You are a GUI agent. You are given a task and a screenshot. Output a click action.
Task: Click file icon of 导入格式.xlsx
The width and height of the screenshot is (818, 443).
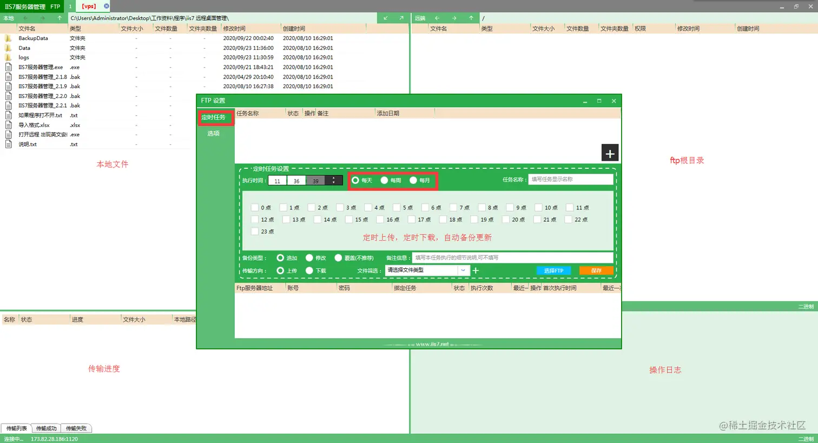pos(9,125)
